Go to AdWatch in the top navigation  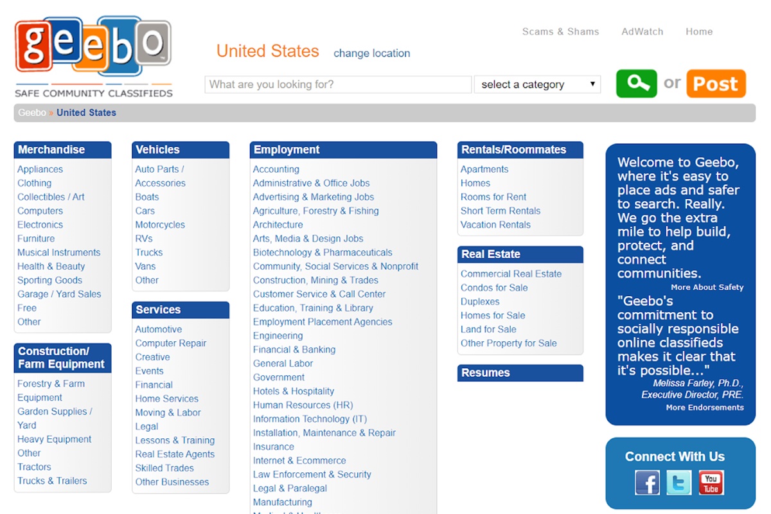(642, 31)
